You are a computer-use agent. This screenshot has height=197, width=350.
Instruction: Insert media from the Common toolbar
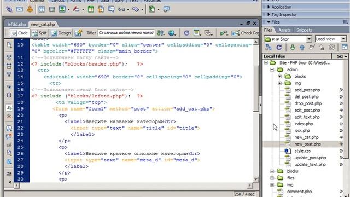(77, 9)
